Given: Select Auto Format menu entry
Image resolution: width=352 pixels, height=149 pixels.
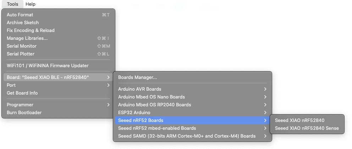Looking at the screenshot, I should coord(58,15).
